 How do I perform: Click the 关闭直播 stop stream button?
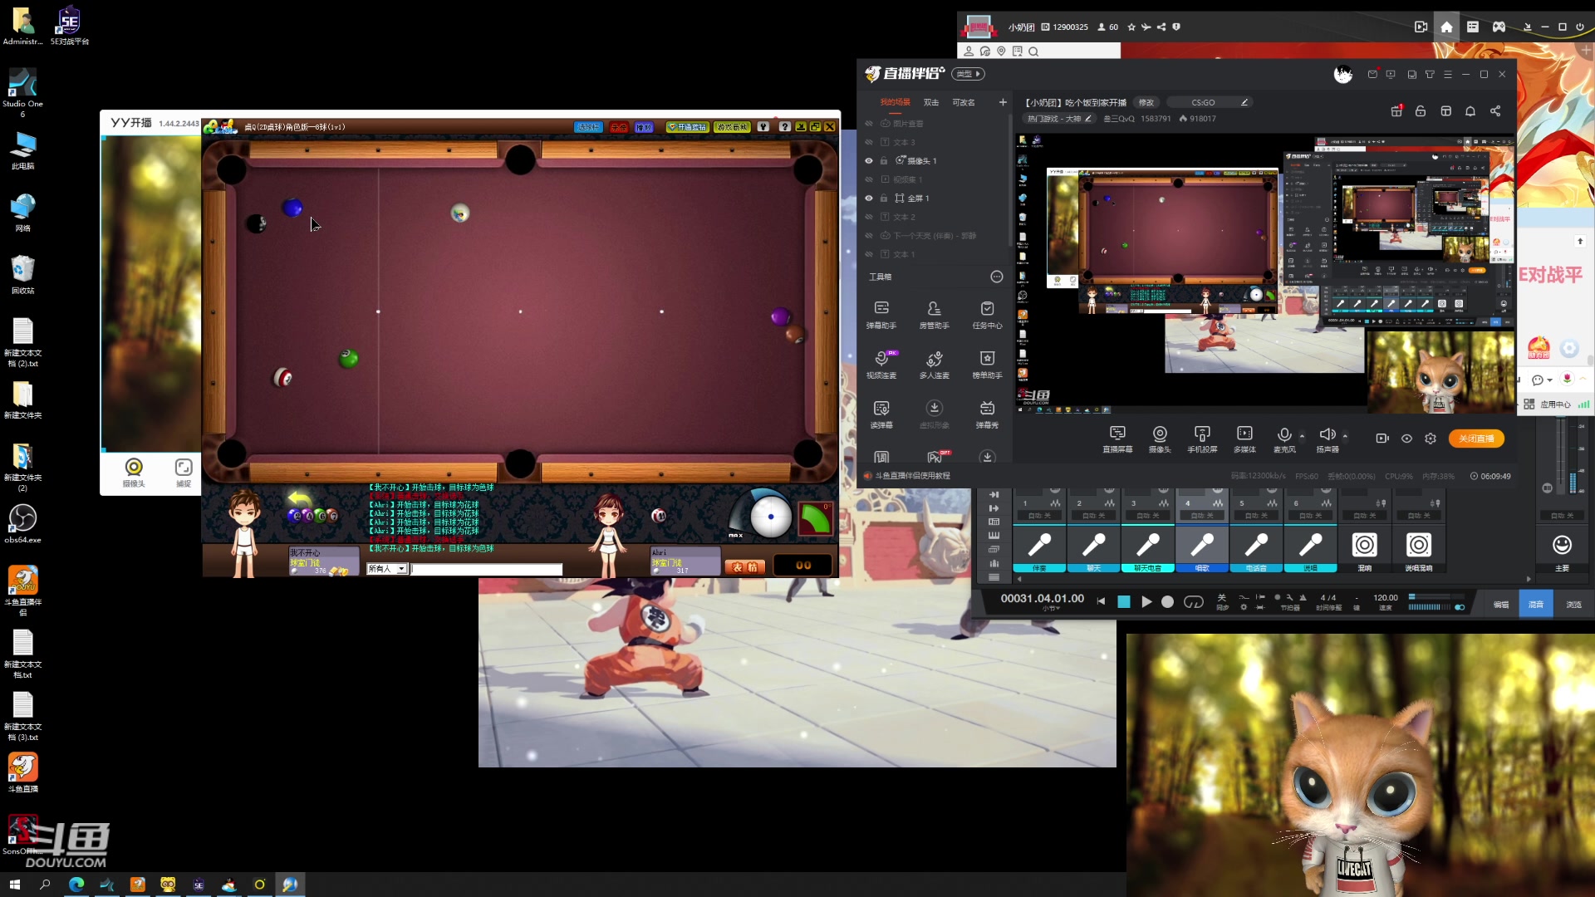tap(1476, 439)
